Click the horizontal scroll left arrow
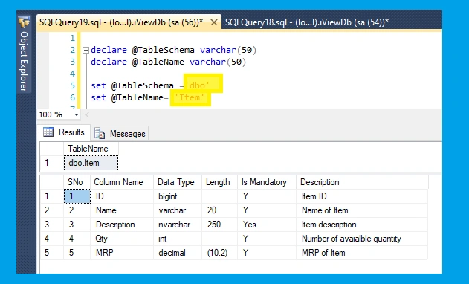Screen dimensions: 469x284 click(88, 114)
